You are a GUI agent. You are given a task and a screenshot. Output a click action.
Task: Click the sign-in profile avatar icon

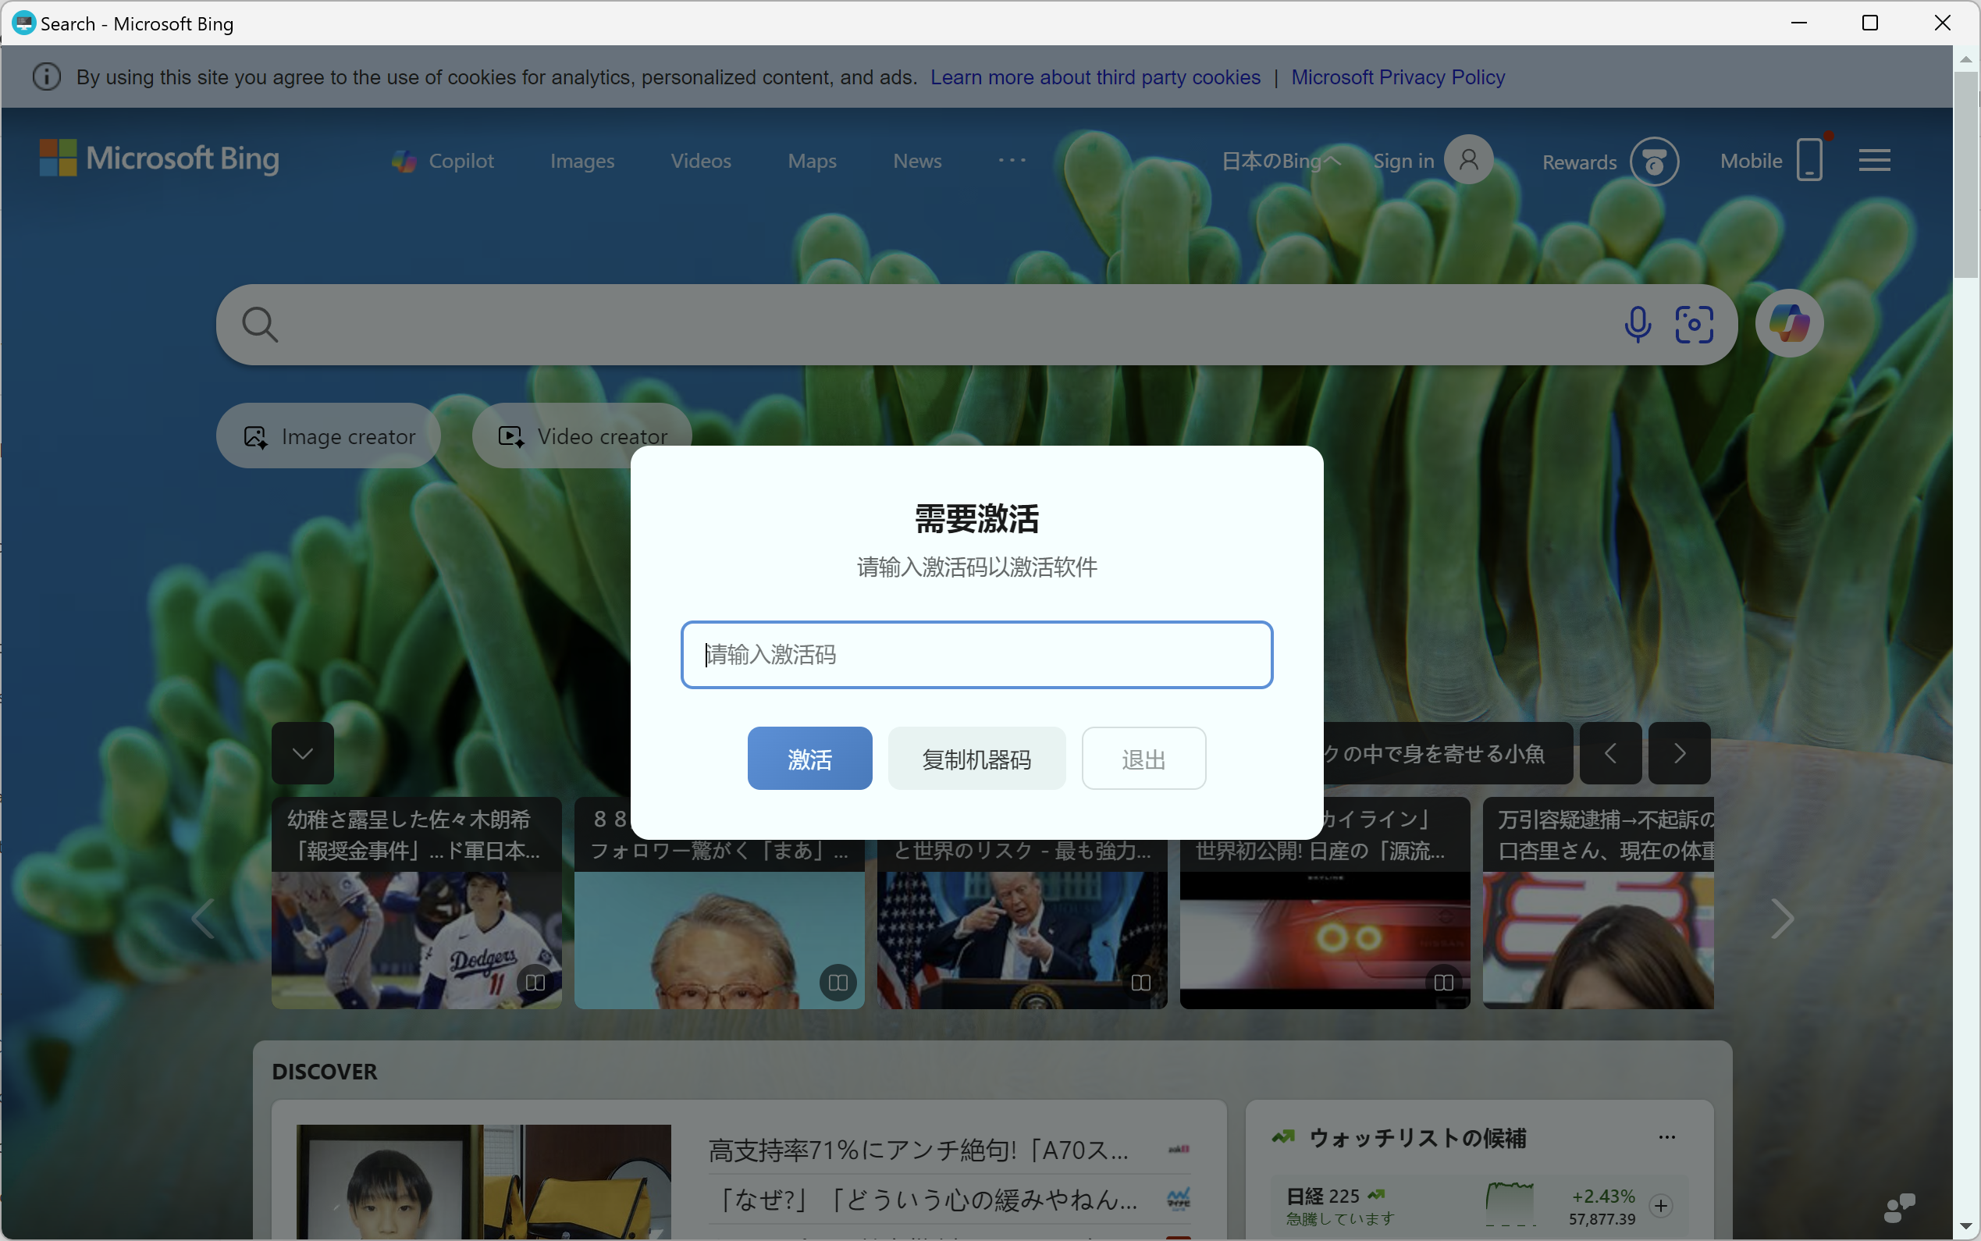[1467, 158]
